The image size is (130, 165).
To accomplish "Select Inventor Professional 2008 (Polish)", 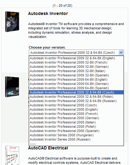I will (76, 127).
